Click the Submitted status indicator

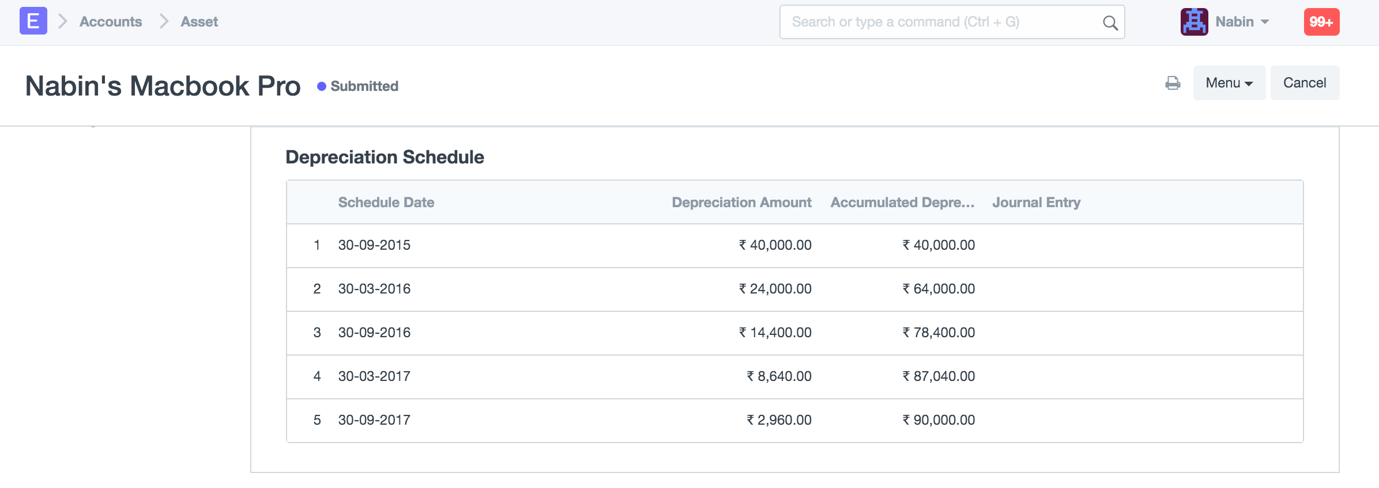[x=358, y=86]
